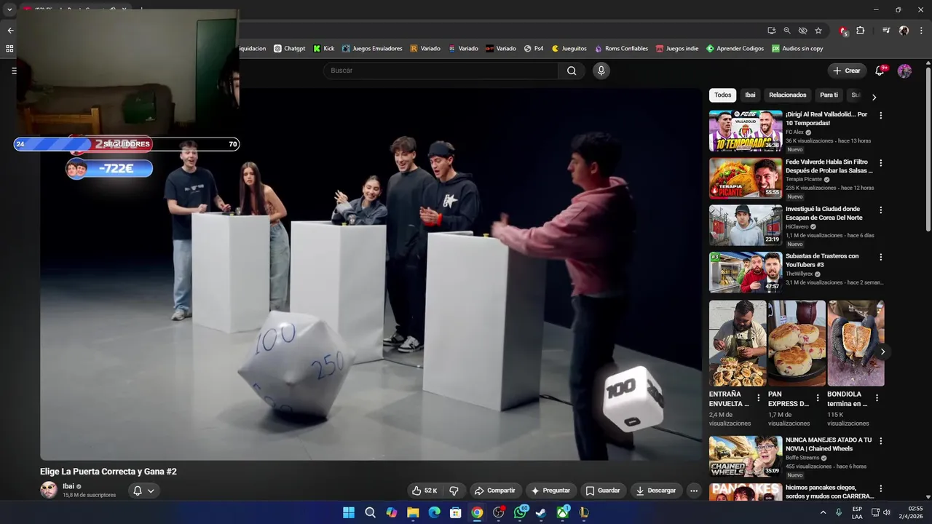
Task: Open browser zoom magnifier in address bar
Action: click(x=787, y=31)
